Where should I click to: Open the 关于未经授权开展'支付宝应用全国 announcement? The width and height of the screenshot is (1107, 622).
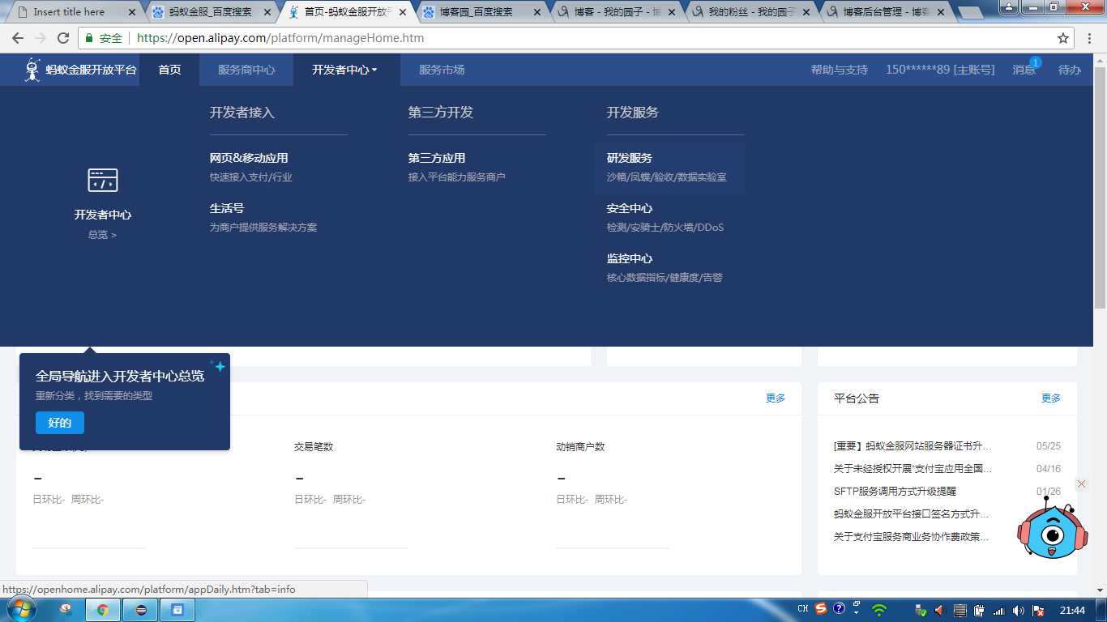pyautogui.click(x=913, y=469)
